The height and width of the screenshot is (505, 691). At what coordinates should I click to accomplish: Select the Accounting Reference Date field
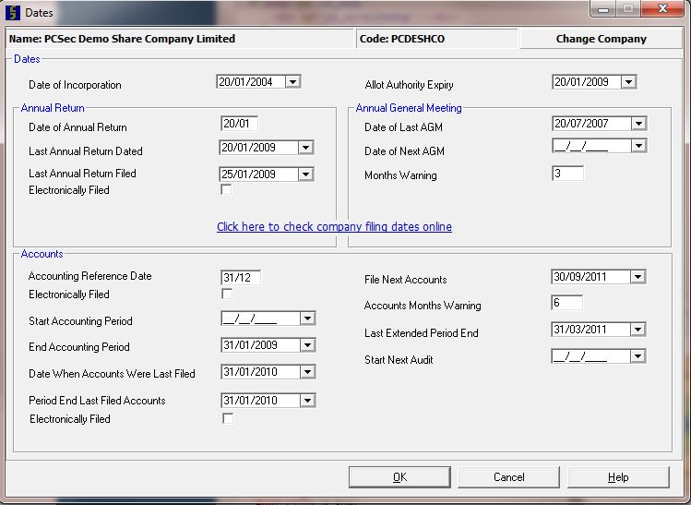pos(242,277)
